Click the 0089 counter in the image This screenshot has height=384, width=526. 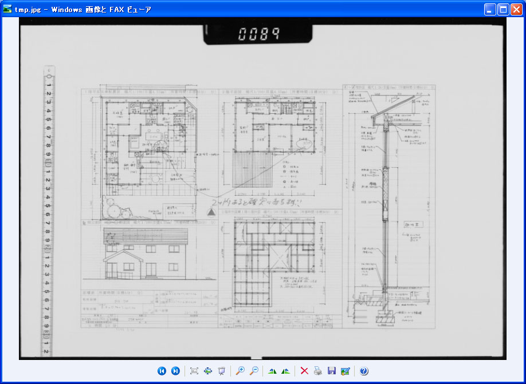click(258, 34)
